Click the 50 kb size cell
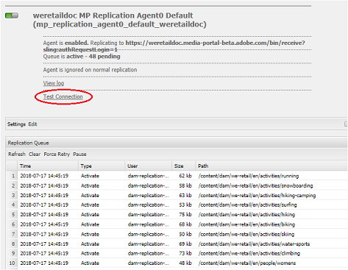Screen dimensions: 348x270 (x=185, y=234)
